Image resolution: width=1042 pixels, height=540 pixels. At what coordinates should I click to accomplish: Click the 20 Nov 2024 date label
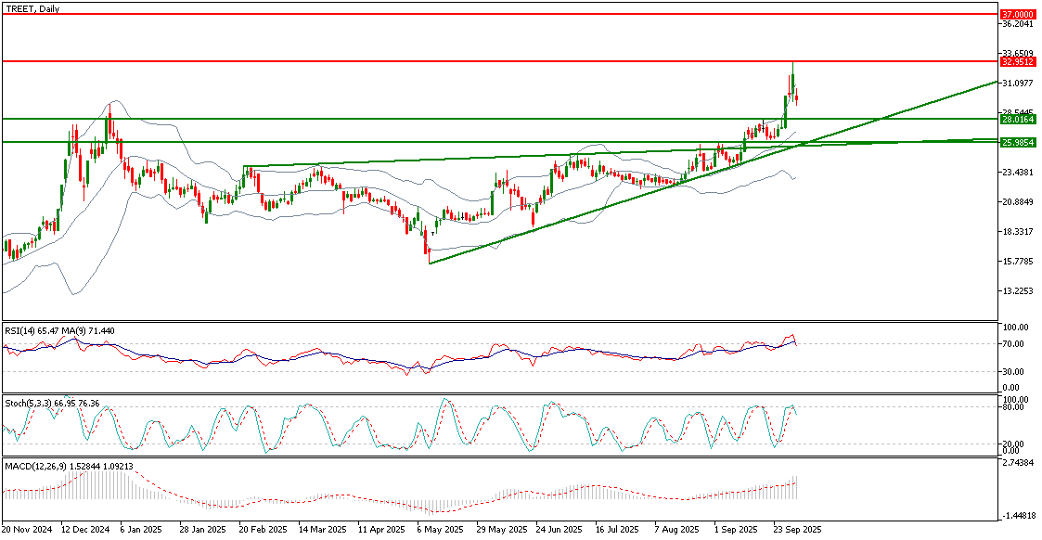pyautogui.click(x=26, y=530)
